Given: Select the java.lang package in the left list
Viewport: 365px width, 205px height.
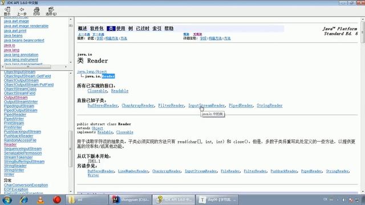Looking at the screenshot, I should coord(11,50).
